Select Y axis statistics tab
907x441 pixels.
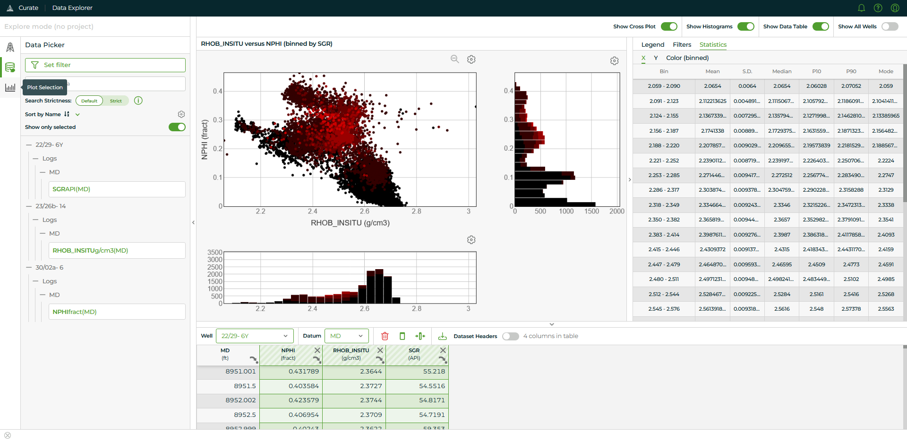656,58
